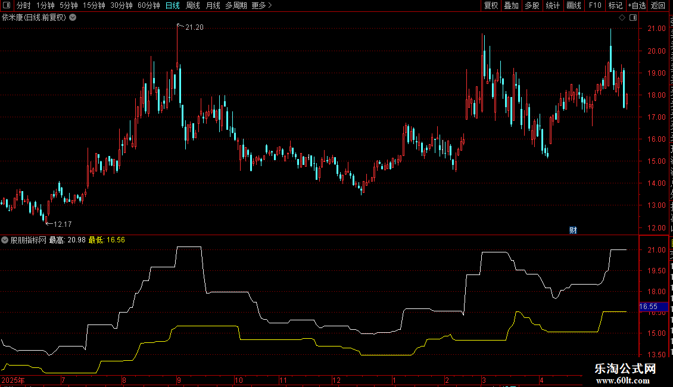Click the 最高: 20.98 indicator value
Screen dimensions: 673x387
click(67, 241)
